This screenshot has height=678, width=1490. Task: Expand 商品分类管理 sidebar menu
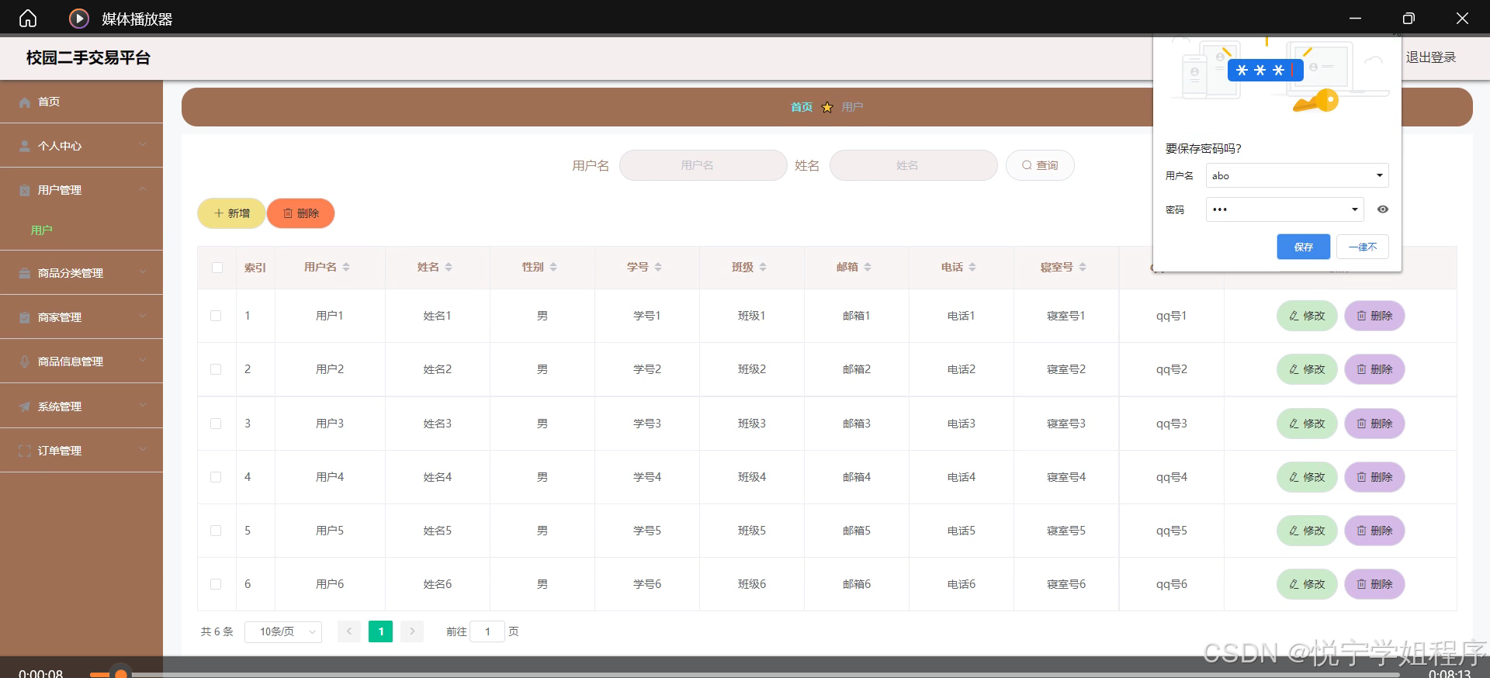[x=81, y=273]
